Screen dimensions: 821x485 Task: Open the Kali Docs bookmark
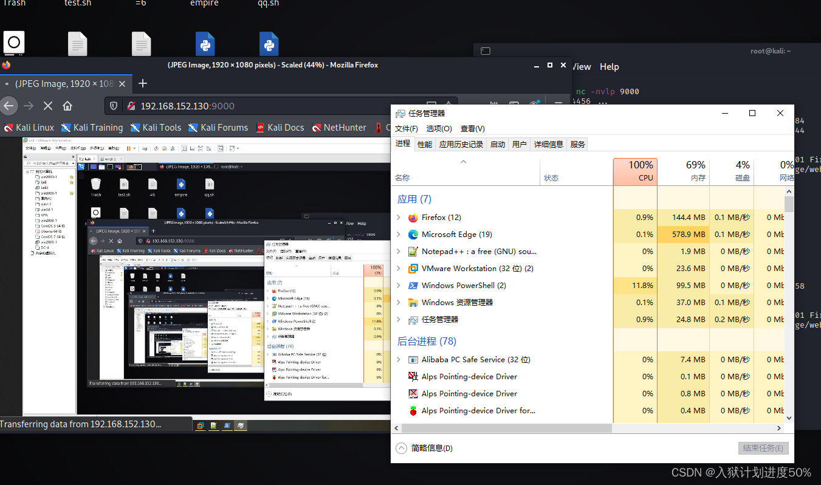[280, 128]
